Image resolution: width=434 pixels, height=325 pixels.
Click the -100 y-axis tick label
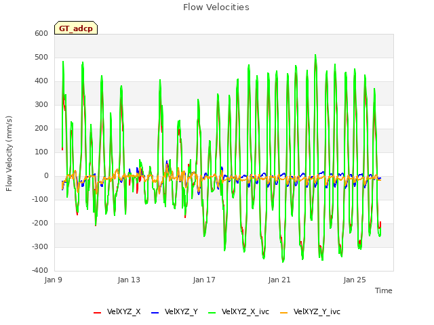40,199
